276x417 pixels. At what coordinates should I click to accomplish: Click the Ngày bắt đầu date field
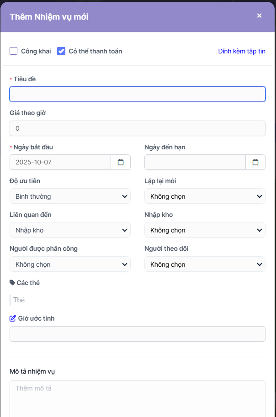pyautogui.click(x=60, y=162)
